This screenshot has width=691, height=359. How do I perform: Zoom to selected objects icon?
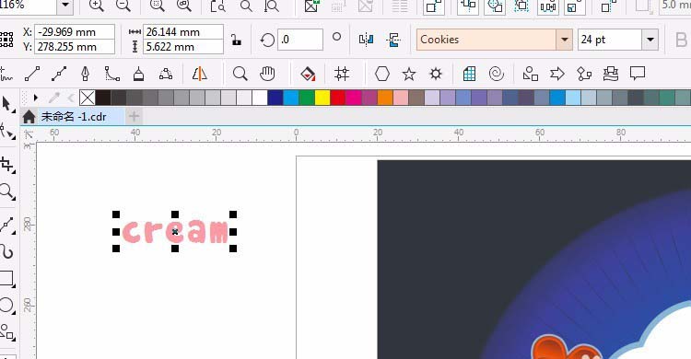(x=158, y=6)
